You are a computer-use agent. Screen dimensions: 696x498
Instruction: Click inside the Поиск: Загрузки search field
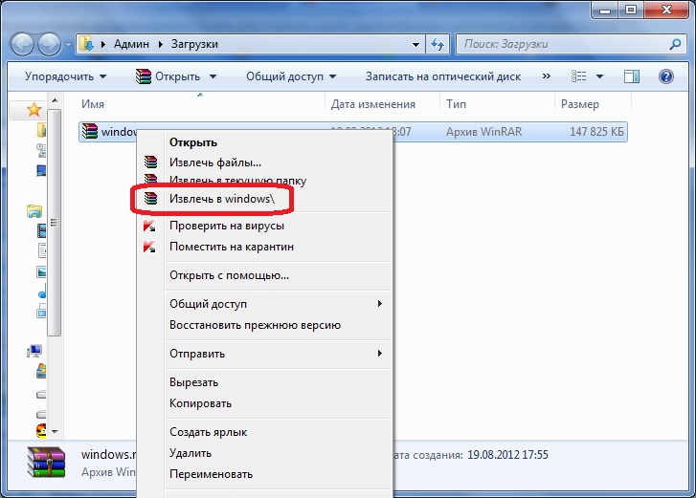(x=563, y=44)
